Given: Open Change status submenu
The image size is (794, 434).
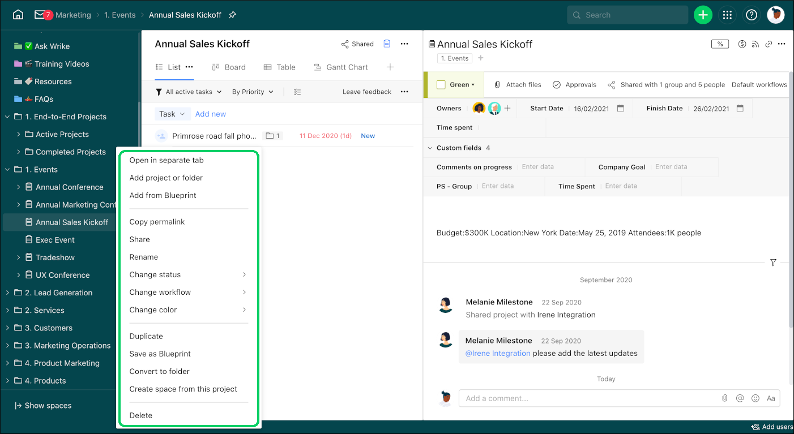Looking at the screenshot, I should coord(189,274).
